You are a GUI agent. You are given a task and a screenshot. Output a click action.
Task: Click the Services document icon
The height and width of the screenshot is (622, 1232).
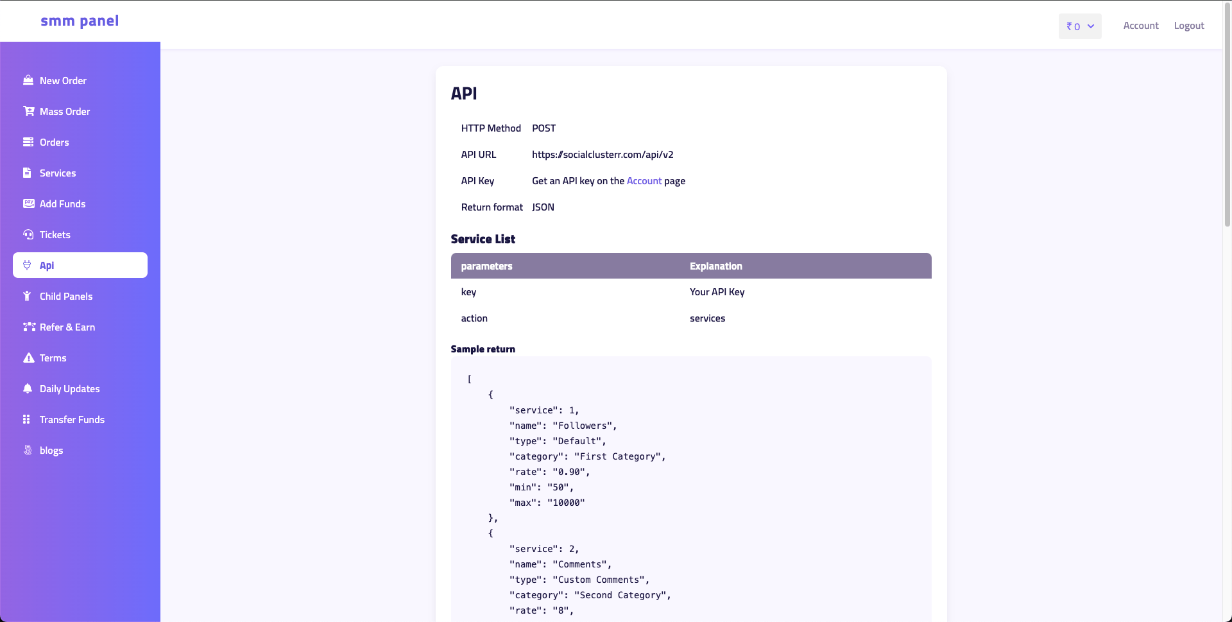[x=27, y=173]
